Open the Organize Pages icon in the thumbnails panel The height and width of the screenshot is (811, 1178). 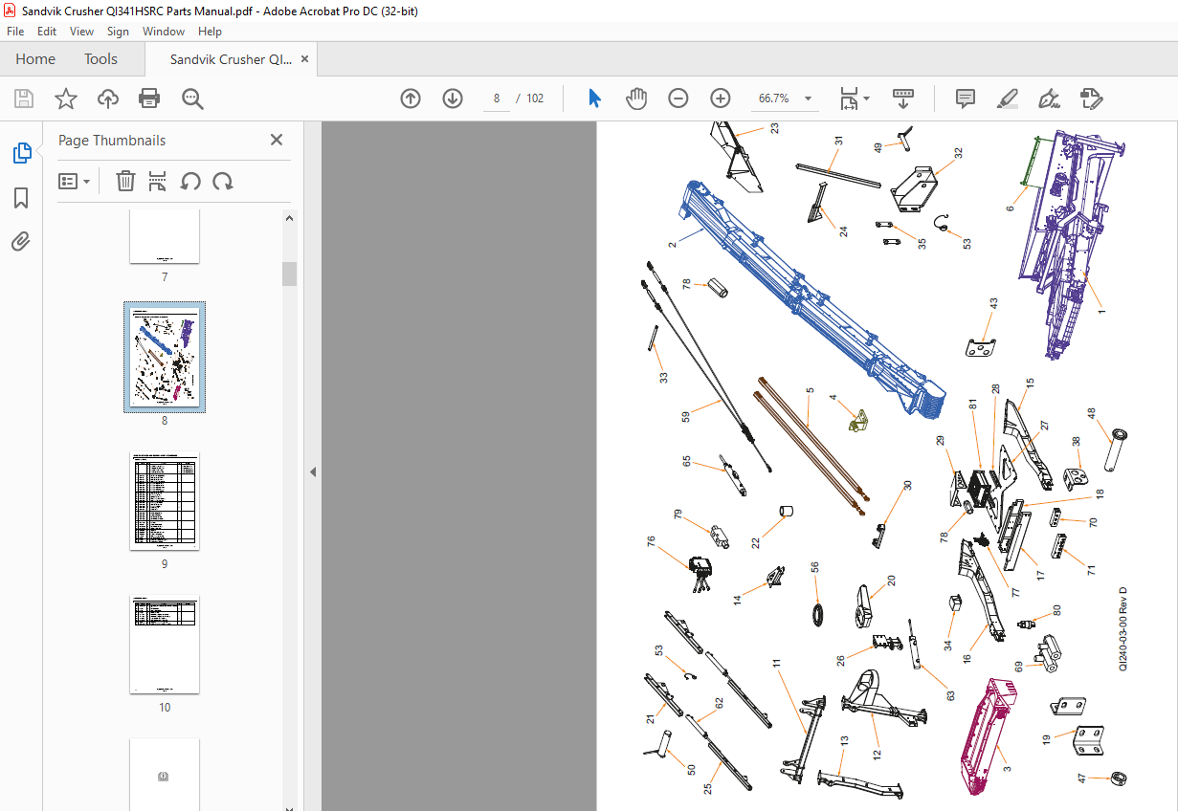(158, 181)
